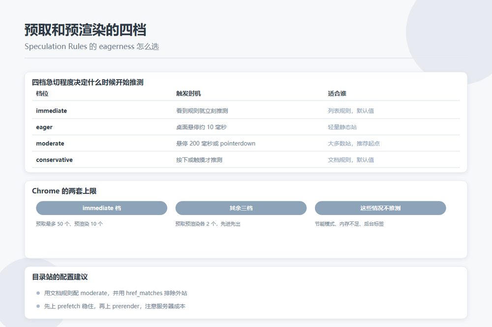Click the "这些情况不推测" pill button

click(x=380, y=208)
